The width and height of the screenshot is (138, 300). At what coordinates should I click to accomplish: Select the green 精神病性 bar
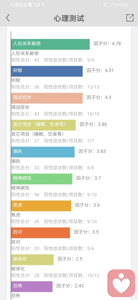coord(42,179)
